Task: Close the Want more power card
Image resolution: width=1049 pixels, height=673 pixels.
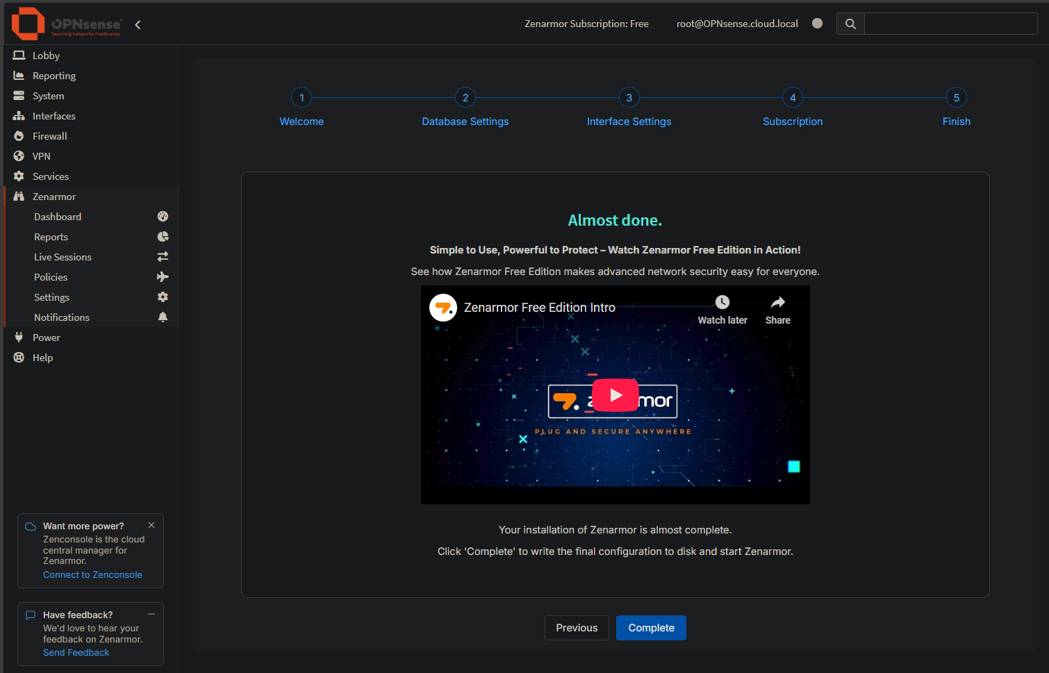Action: point(151,525)
